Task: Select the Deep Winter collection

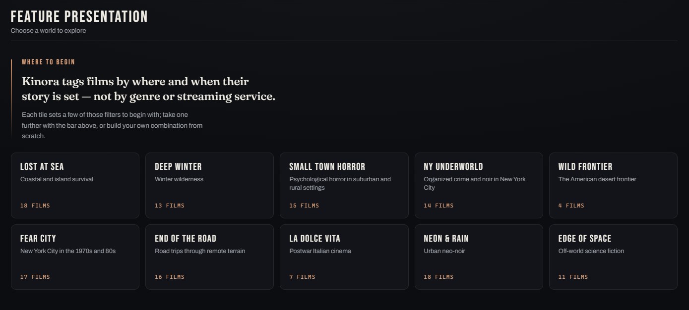Action: pos(209,185)
